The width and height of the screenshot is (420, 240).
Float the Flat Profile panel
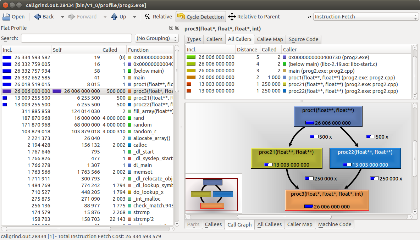[x=171, y=28]
